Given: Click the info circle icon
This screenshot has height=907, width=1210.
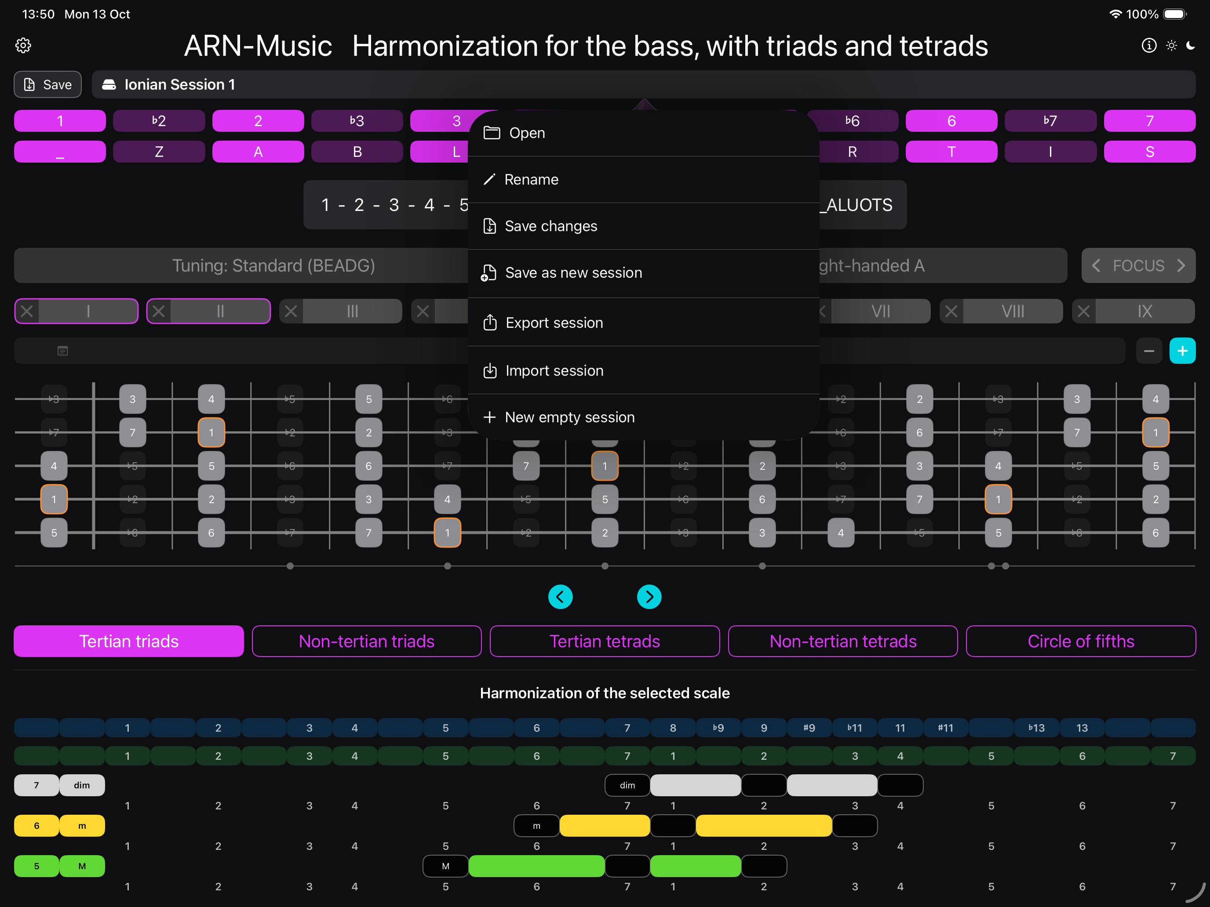Looking at the screenshot, I should tap(1149, 45).
